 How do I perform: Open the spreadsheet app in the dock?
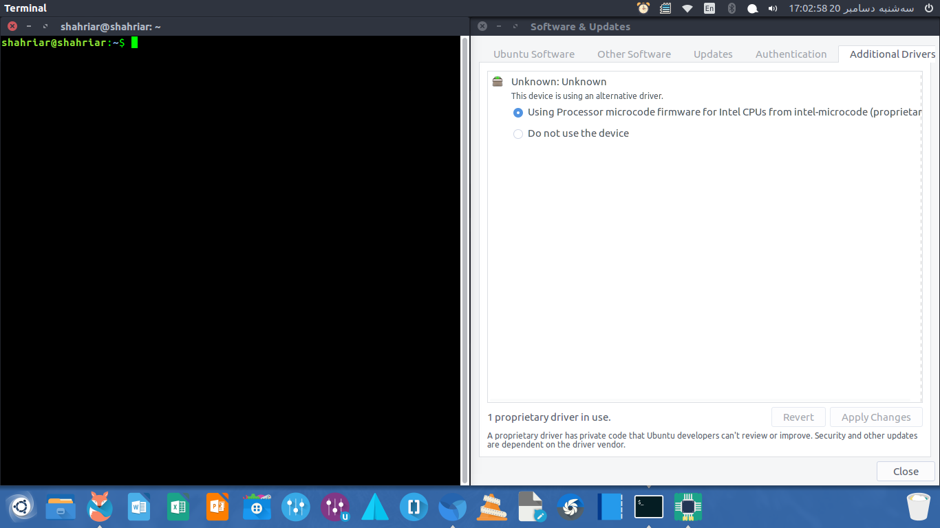point(178,507)
